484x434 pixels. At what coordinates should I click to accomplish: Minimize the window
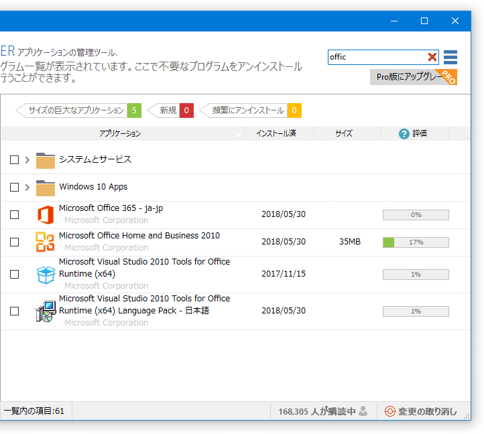pyautogui.click(x=394, y=21)
